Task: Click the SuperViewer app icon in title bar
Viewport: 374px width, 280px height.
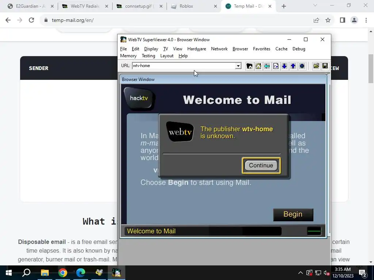Action: coord(123,39)
